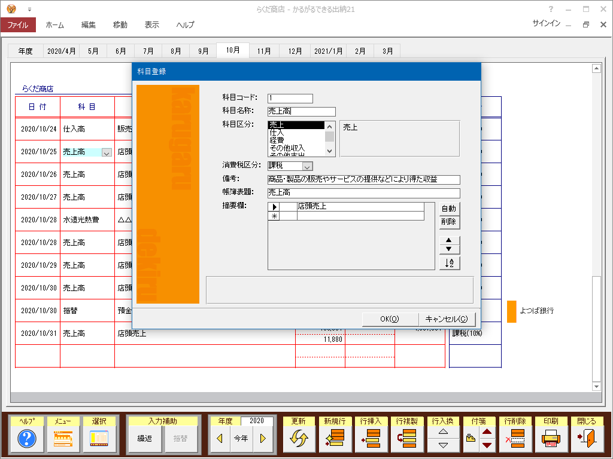Open the 科目 dropdown for 2020/10/25
The width and height of the screenshot is (613, 459).
pyautogui.click(x=107, y=152)
